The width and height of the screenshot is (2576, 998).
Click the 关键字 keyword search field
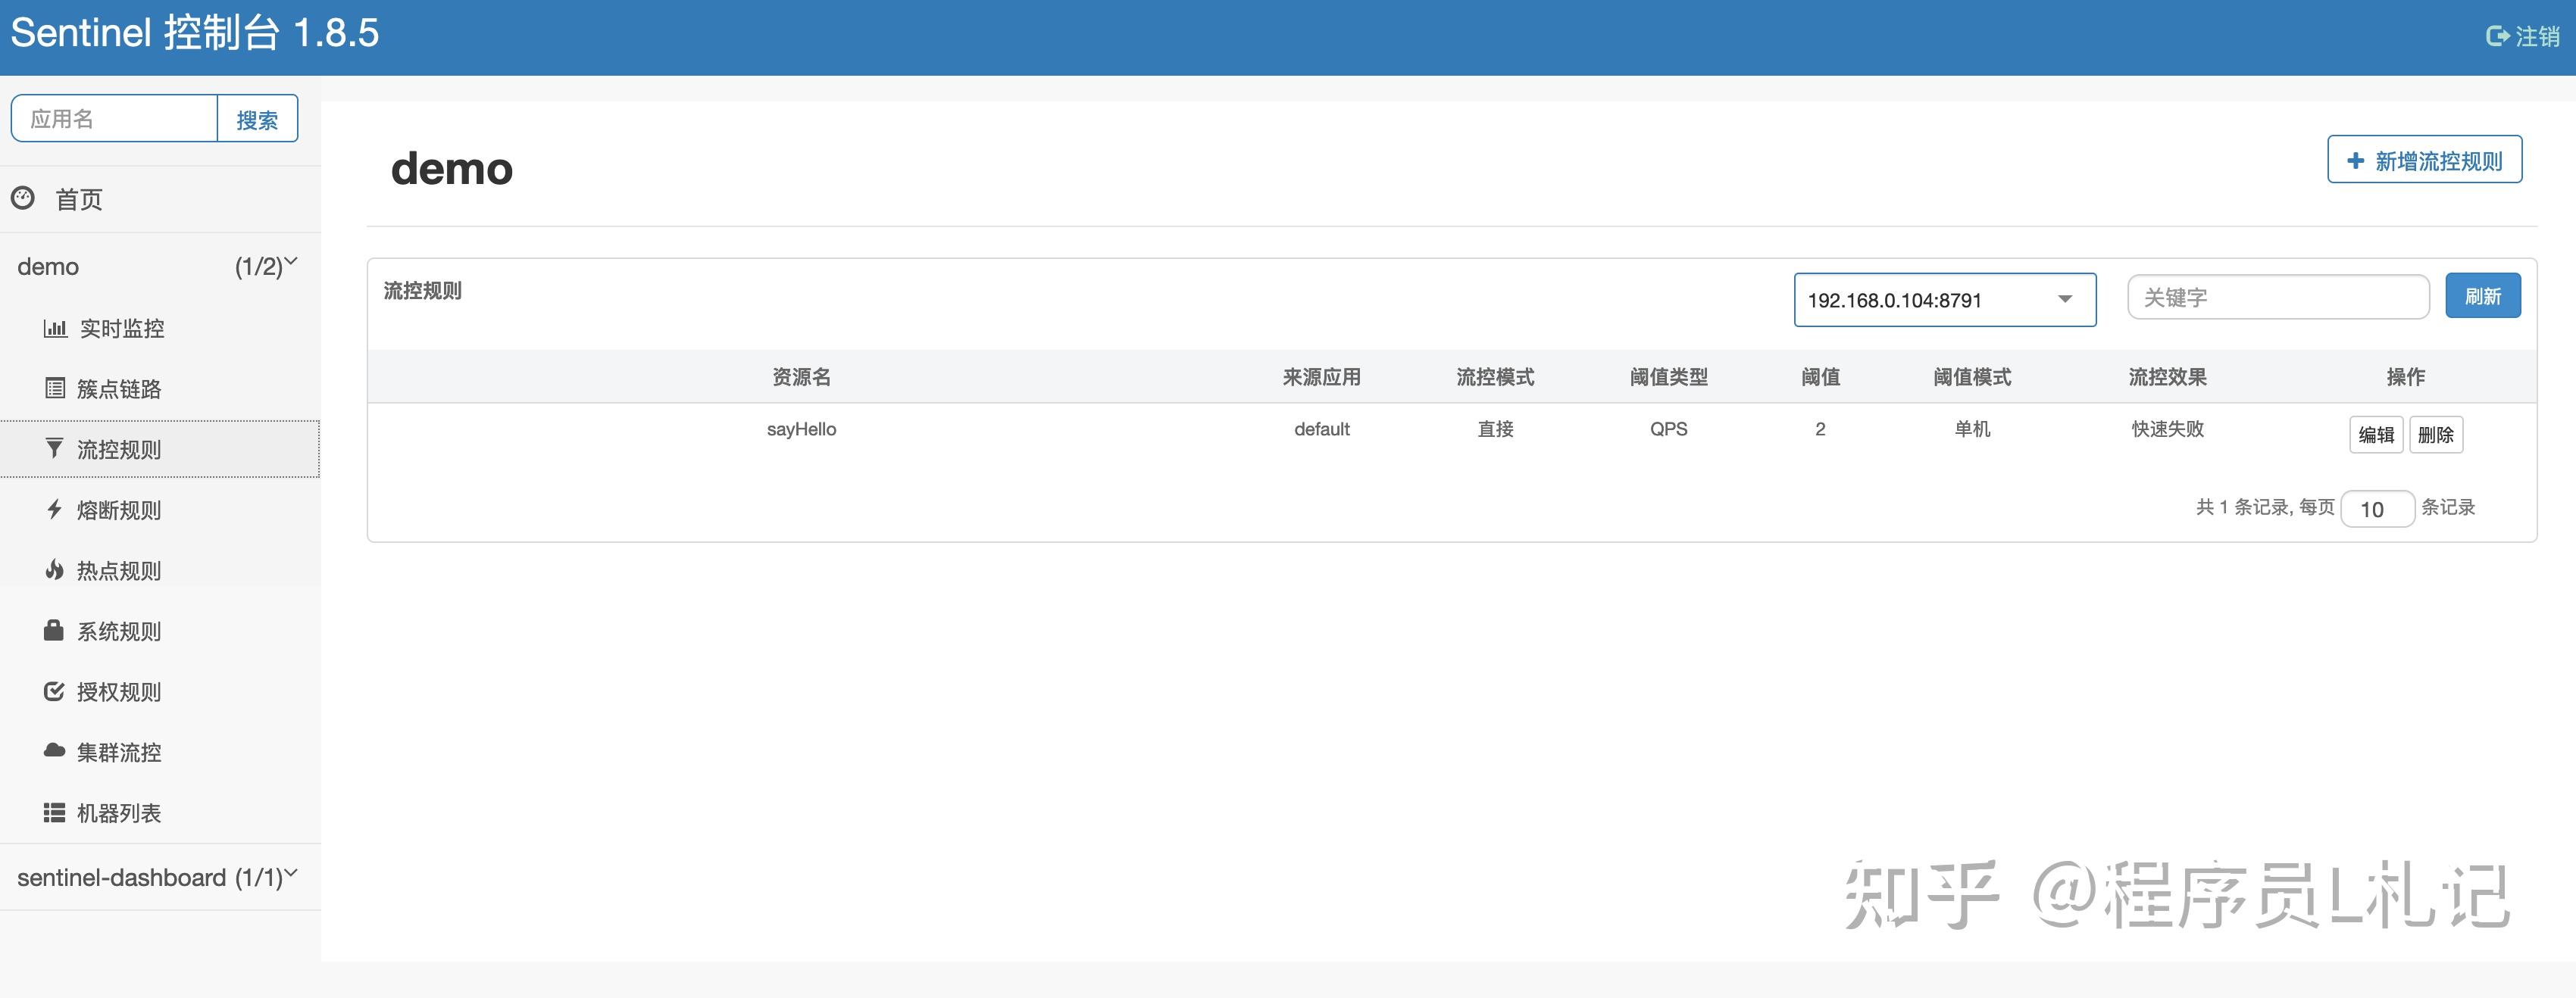click(x=2278, y=296)
